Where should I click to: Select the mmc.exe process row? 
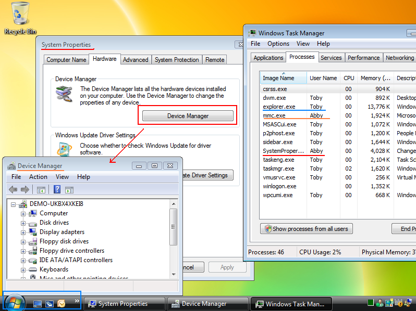[338, 115]
